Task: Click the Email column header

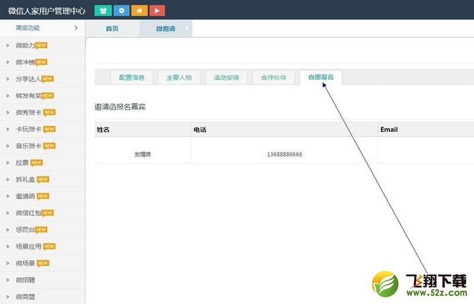Action: pyautogui.click(x=426, y=129)
